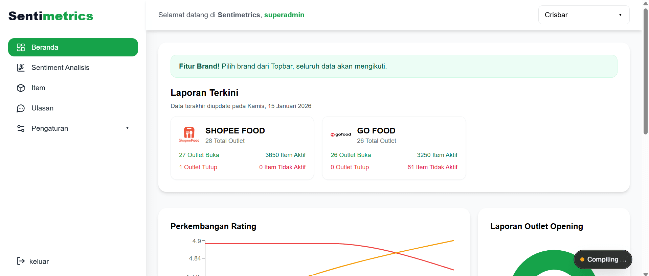This screenshot has width=649, height=276.
Task: Click the ShopeeFood logo on the outlet card
Action: click(x=189, y=134)
